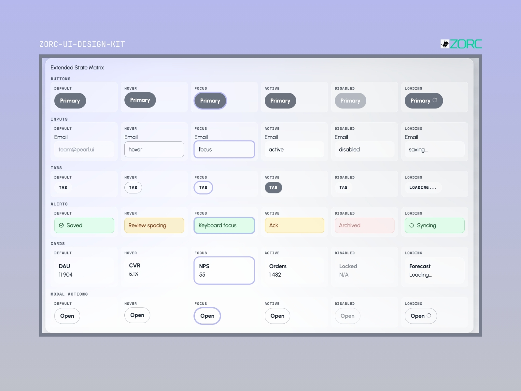Click the Keyboard focus alert
Screen dimensions: 521x391
coord(224,225)
